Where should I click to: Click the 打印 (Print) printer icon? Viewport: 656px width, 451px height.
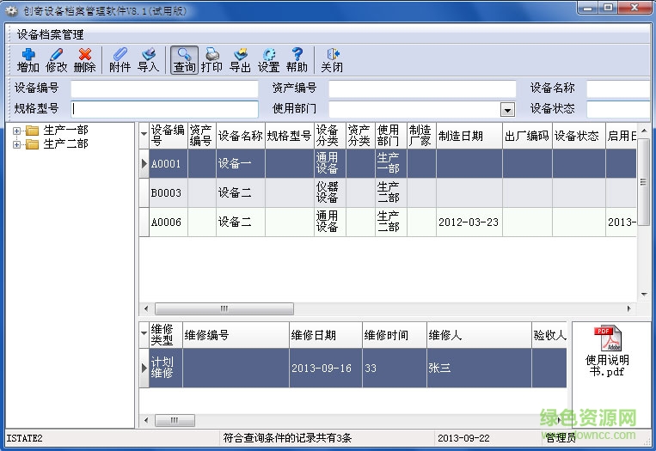pyautogui.click(x=212, y=59)
